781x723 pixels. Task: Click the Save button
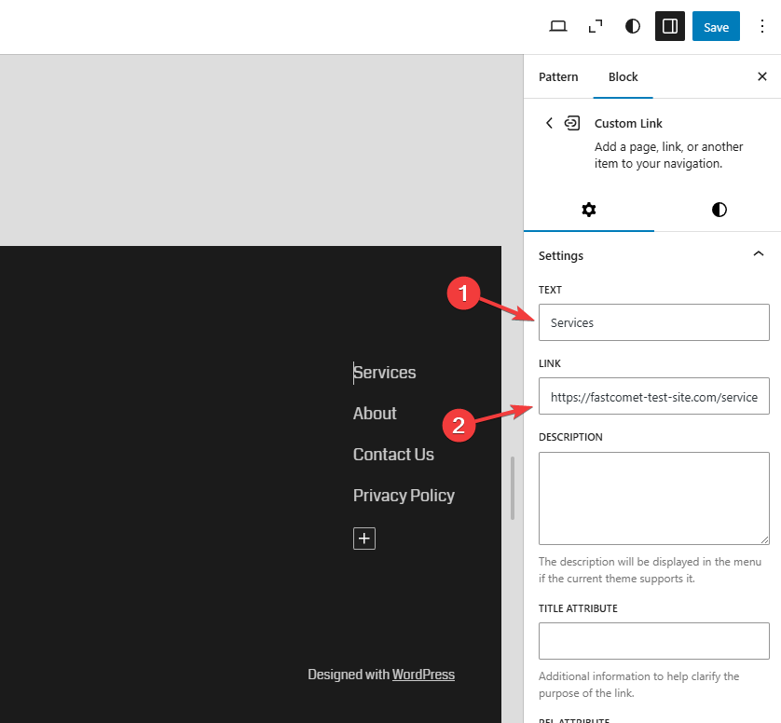point(716,27)
